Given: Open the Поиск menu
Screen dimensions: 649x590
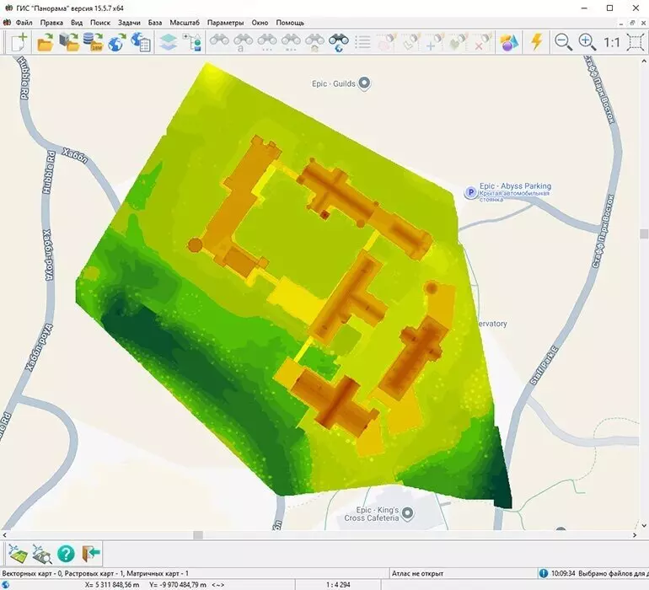Looking at the screenshot, I should coord(100,23).
